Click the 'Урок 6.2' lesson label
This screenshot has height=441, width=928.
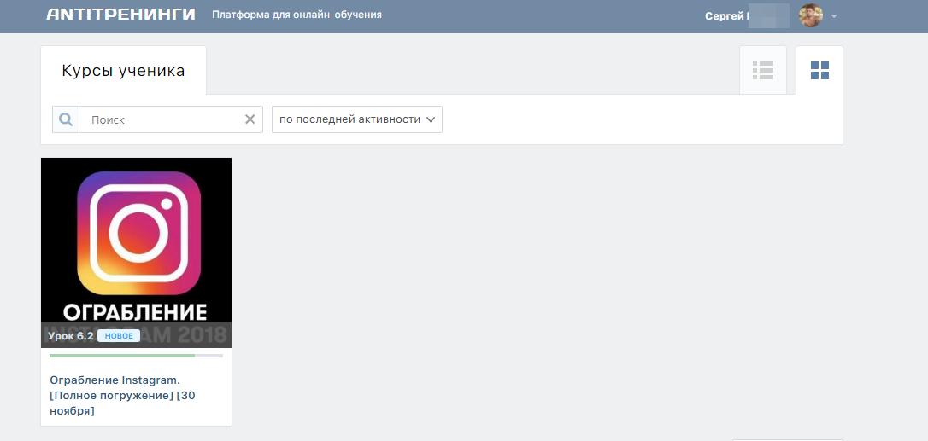(x=70, y=336)
